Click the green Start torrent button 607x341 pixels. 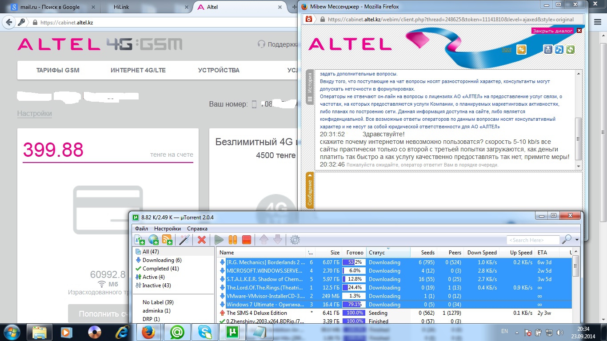[x=219, y=240]
